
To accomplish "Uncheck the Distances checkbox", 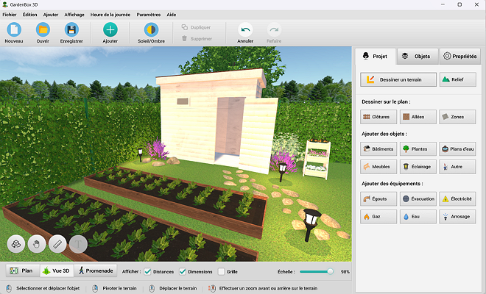I will pos(148,272).
